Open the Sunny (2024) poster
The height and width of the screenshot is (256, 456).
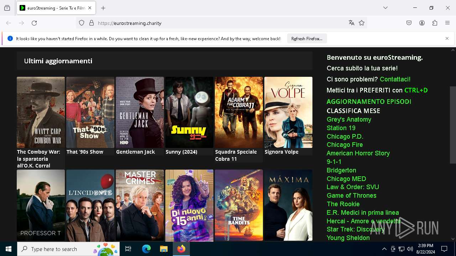(189, 112)
